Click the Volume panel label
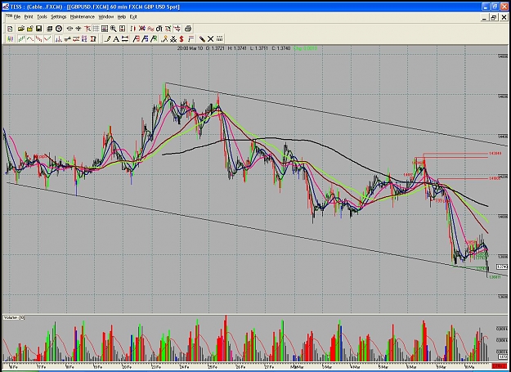The image size is (511, 372). (14, 317)
